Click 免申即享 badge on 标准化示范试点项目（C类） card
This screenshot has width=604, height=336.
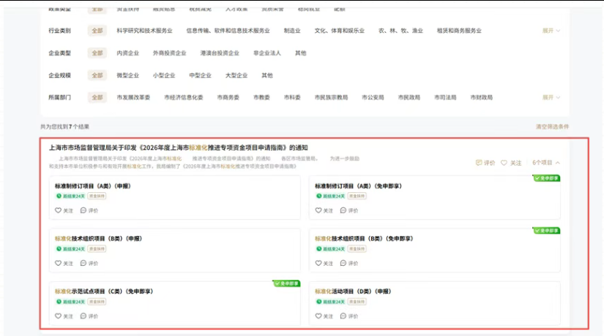[286, 283]
